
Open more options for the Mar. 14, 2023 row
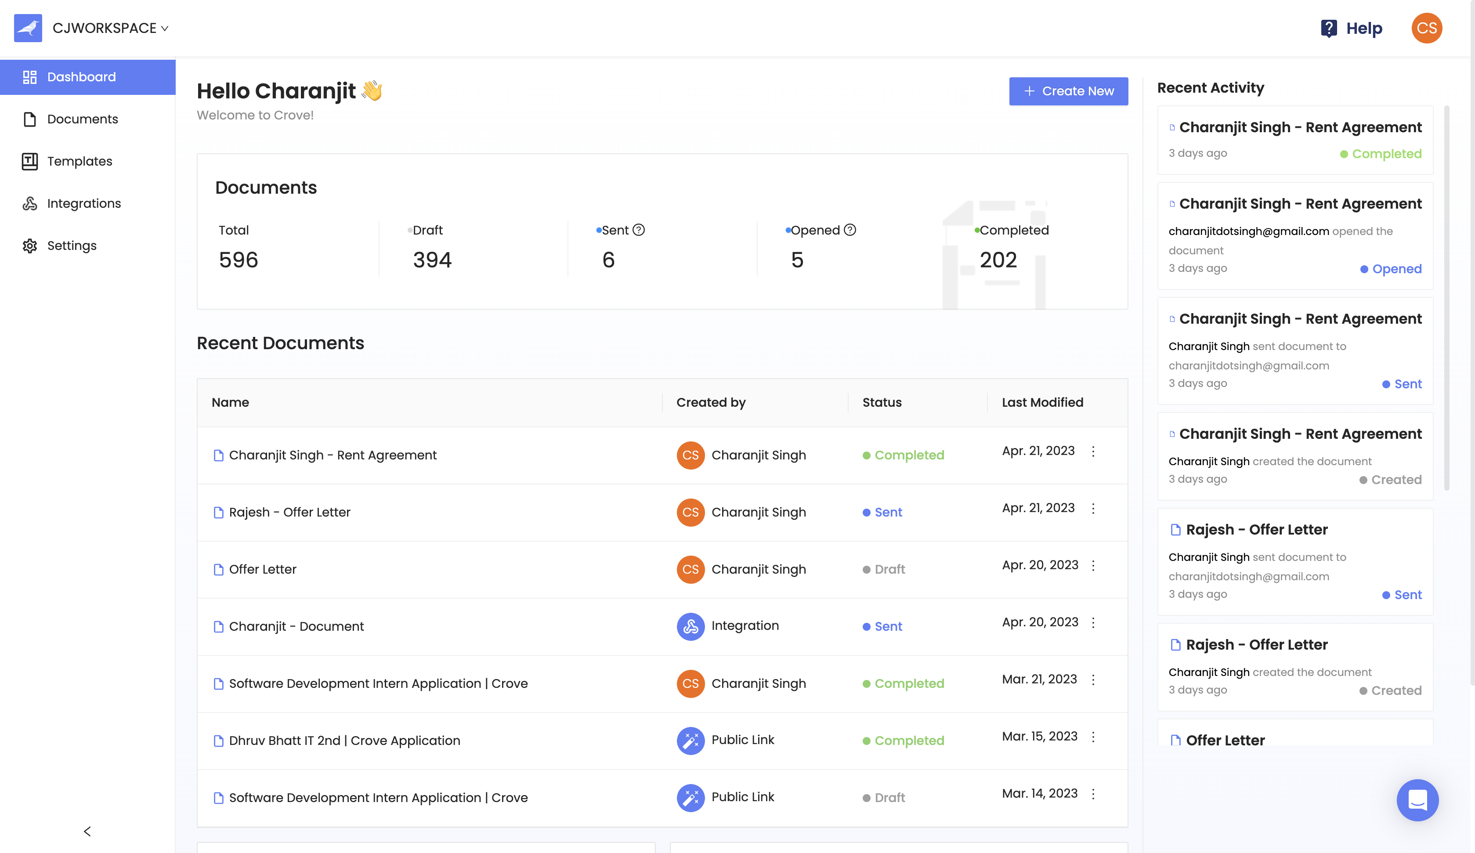pos(1093,794)
